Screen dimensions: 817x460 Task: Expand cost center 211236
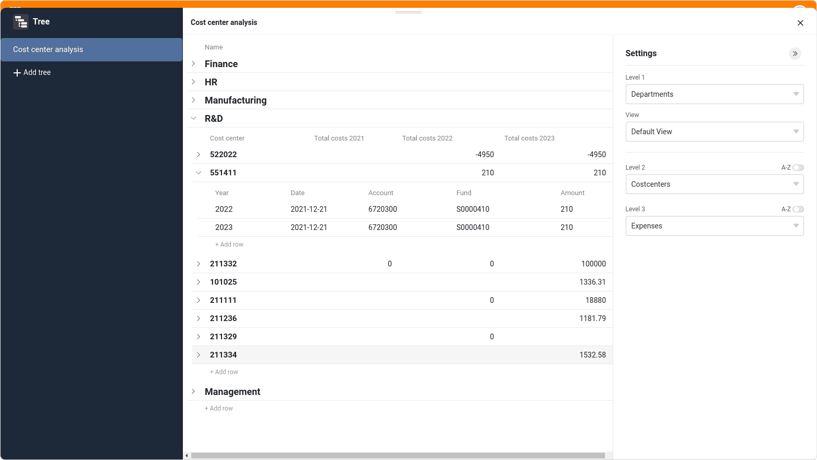tap(199, 318)
